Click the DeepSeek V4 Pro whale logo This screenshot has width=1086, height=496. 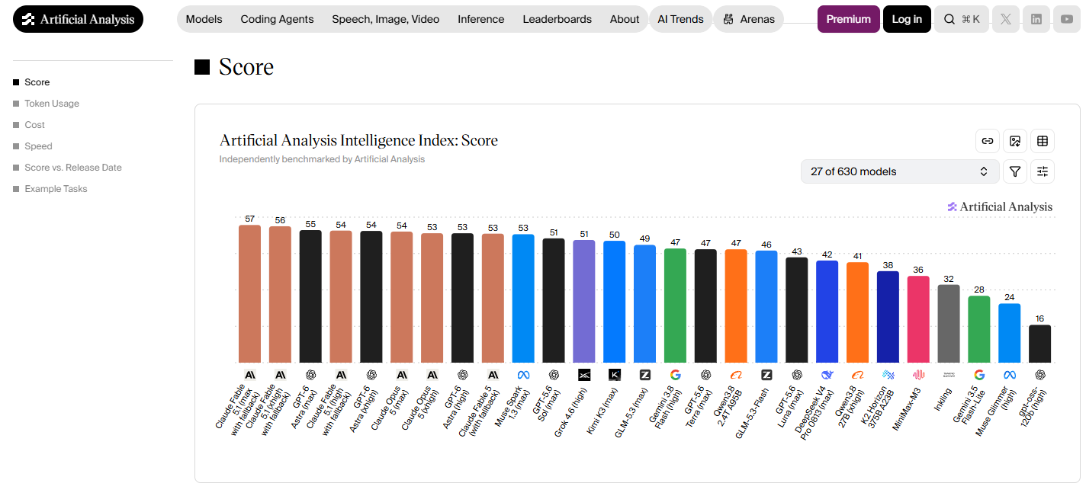click(x=827, y=375)
